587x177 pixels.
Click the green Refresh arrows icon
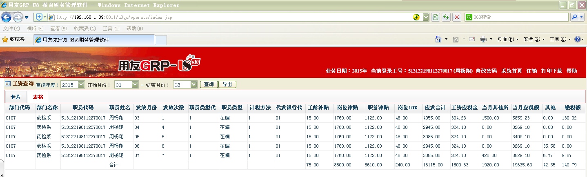(446, 17)
